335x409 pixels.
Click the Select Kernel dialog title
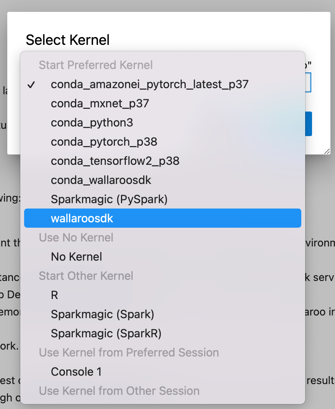[67, 40]
